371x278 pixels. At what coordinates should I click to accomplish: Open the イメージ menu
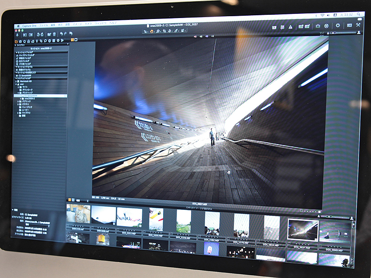pos(77,24)
